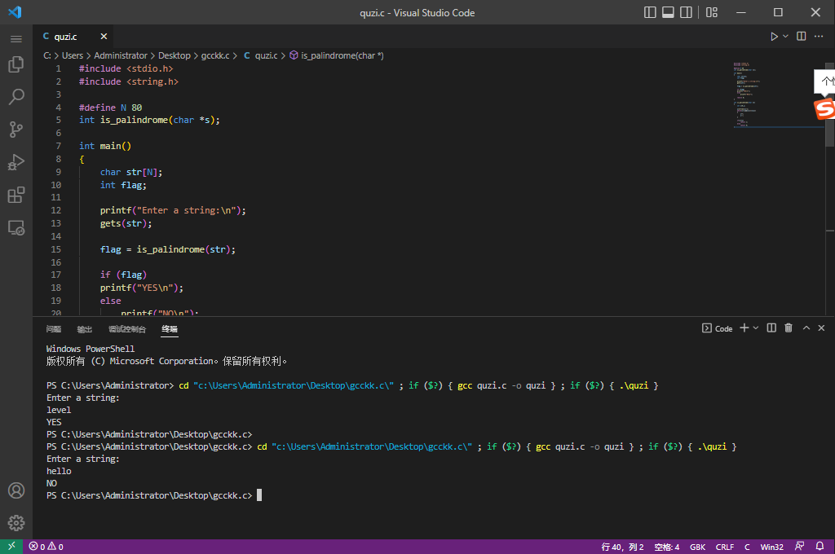This screenshot has width=835, height=554.
Task: Split the editor to the right
Action: [x=802, y=37]
